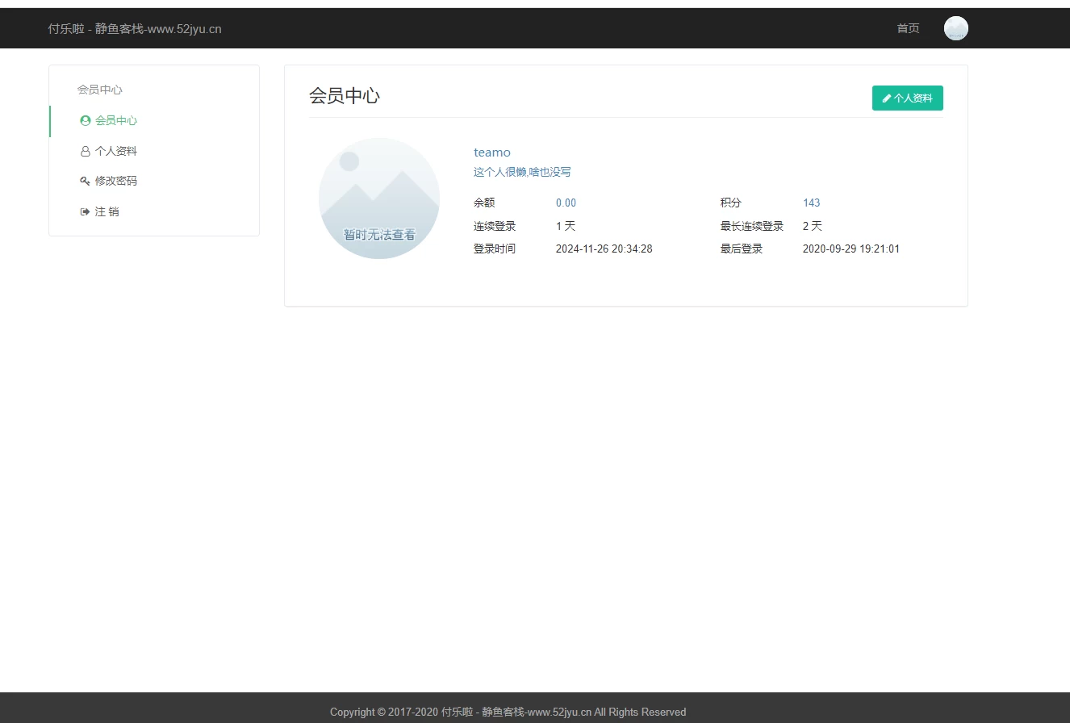Go to 首页 in the top navigation

pos(908,28)
